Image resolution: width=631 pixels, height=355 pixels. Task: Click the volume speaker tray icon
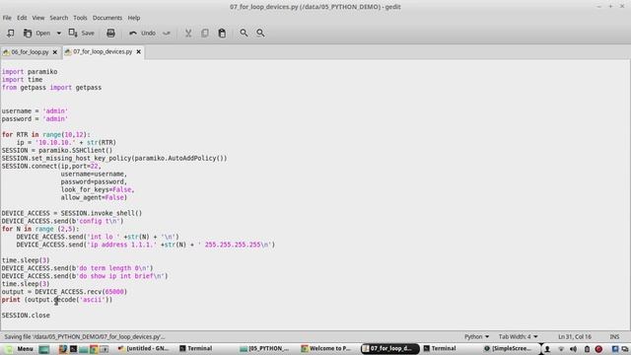pyautogui.click(x=574, y=349)
